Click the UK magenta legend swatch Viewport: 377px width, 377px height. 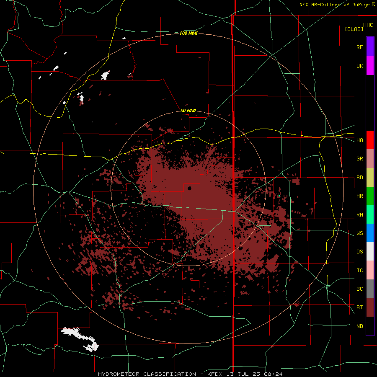click(x=370, y=66)
